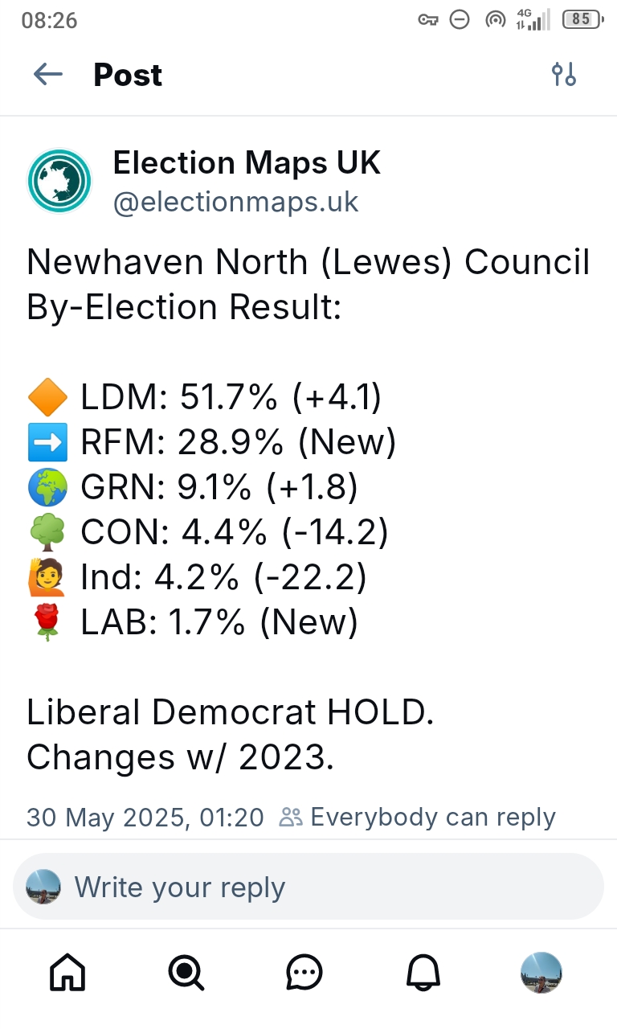Open thread view settings icon

(564, 75)
